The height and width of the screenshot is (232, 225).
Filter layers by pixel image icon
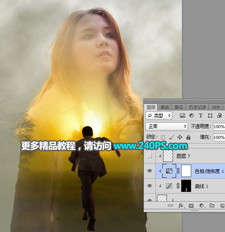[182, 115]
